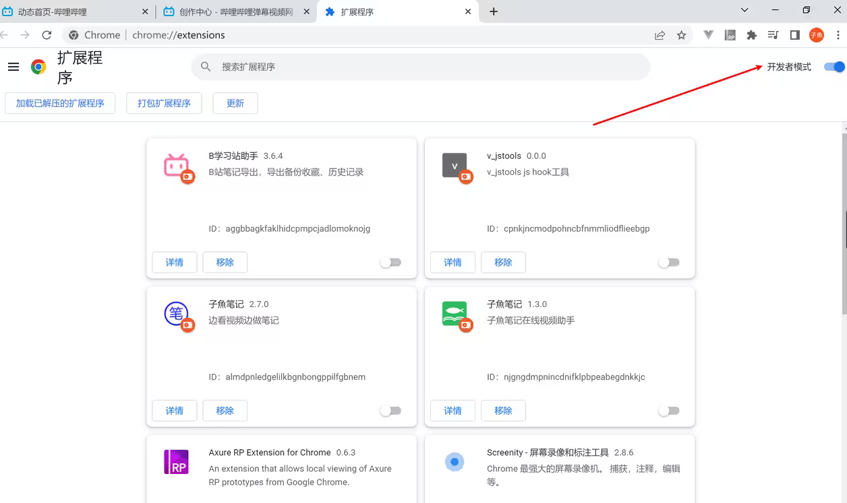The image size is (847, 503).
Task: Enable the B学习站助手 extension
Action: [x=390, y=263]
